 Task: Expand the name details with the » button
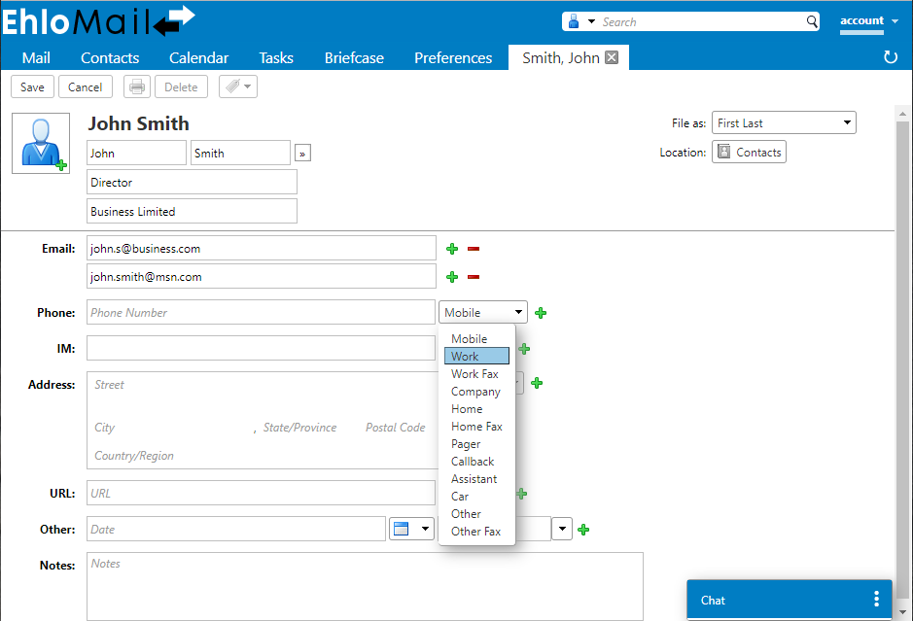point(302,153)
